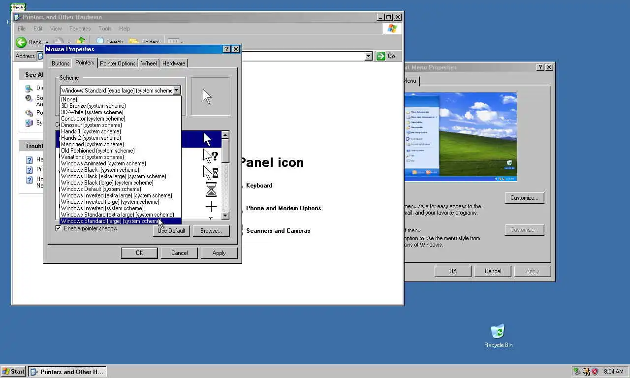This screenshot has width=630, height=378.
Task: Click the first green system tray icon
Action: pyautogui.click(x=577, y=372)
